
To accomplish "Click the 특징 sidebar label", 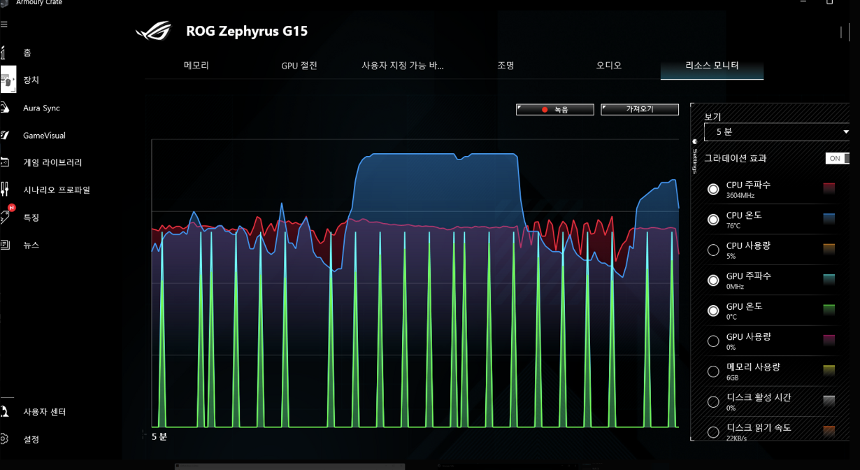I will 31,218.
